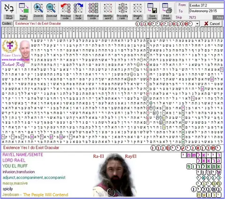Click the To field showing Deuteronomy 29:15
Screen dimensions: 225x199
pos(207,11)
